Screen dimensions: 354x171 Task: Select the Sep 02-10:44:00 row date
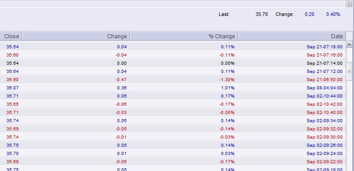(x=324, y=96)
